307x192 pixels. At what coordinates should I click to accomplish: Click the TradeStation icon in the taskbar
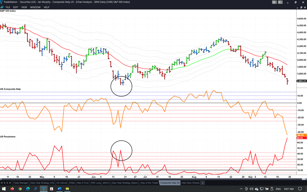click(x=44, y=189)
